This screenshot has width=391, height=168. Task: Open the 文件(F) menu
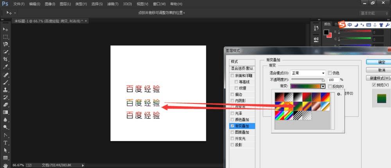[19, 4]
